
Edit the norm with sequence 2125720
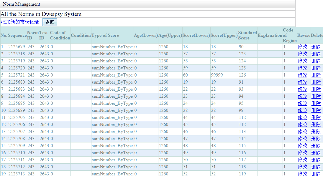click(x=302, y=68)
